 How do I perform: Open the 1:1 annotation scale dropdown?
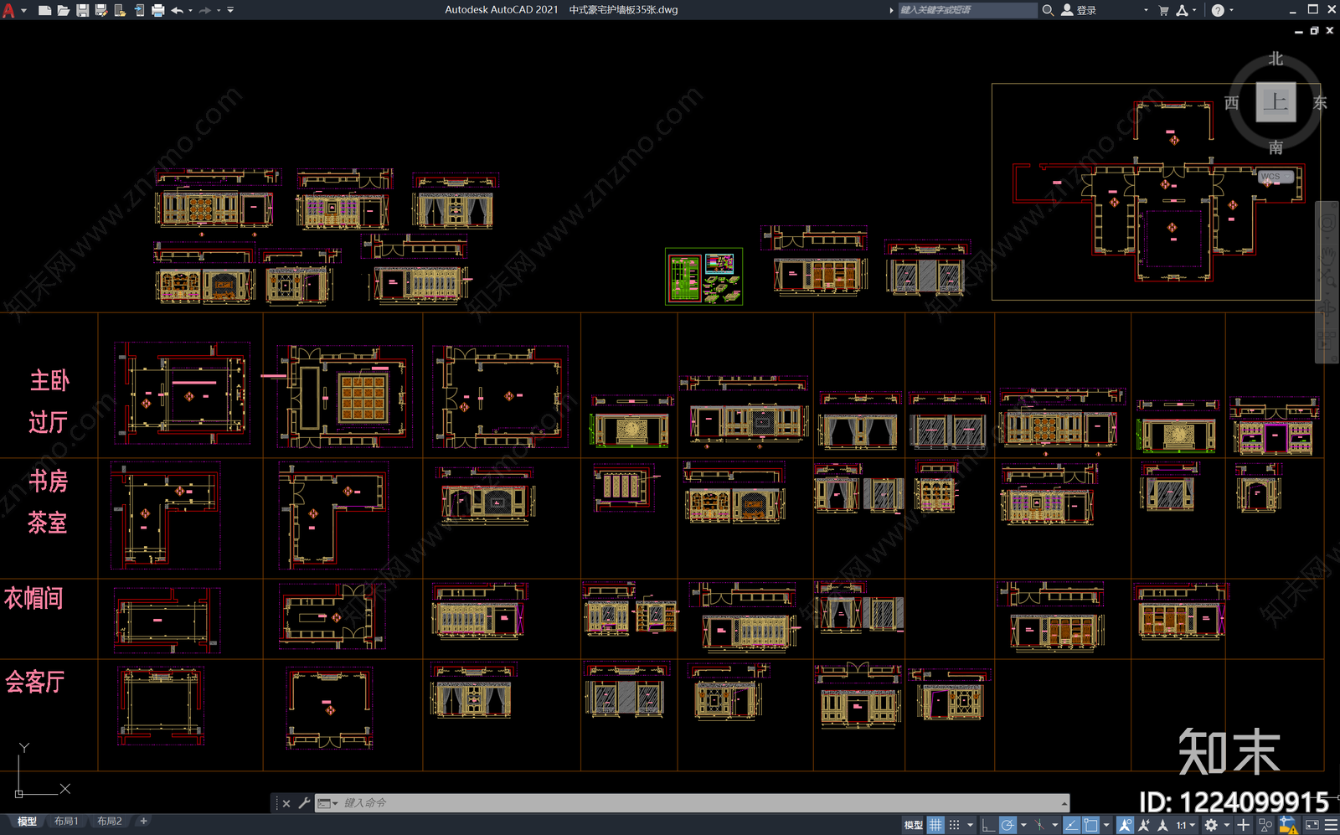click(x=1185, y=825)
